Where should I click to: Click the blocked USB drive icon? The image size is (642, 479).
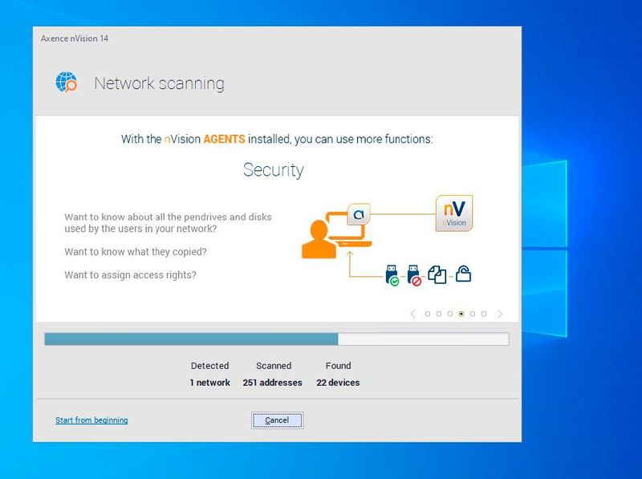pos(415,274)
